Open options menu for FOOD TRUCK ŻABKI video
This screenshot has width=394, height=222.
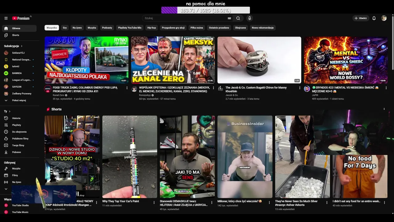[x=127, y=88]
